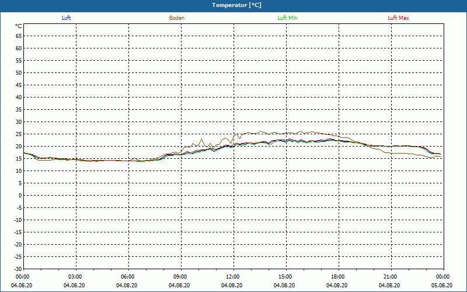Image resolution: width=467 pixels, height=292 pixels.
Task: Click the 65 y-axis label
Action: pos(19,36)
